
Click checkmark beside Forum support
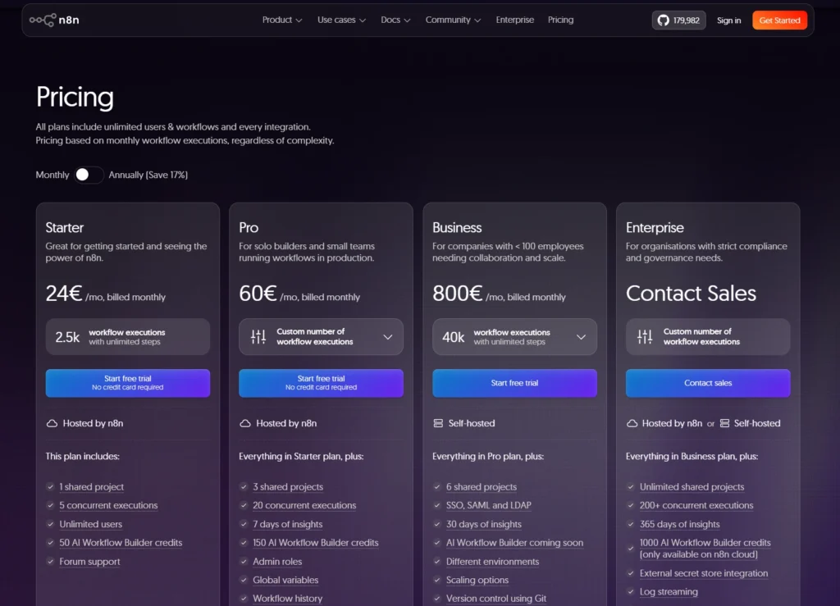(50, 562)
